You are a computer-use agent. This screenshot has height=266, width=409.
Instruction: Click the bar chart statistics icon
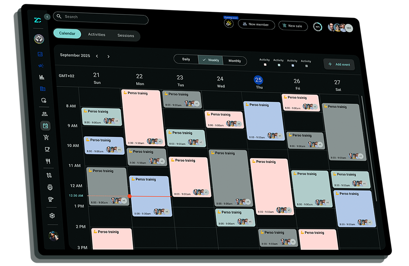pos(42,77)
